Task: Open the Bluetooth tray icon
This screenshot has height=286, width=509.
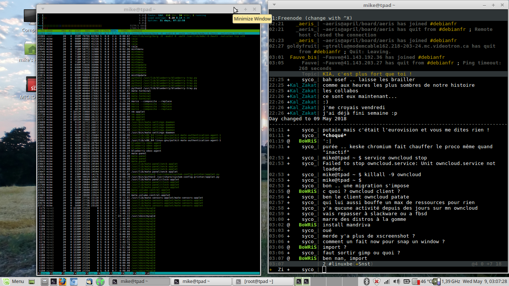Action: point(367,282)
